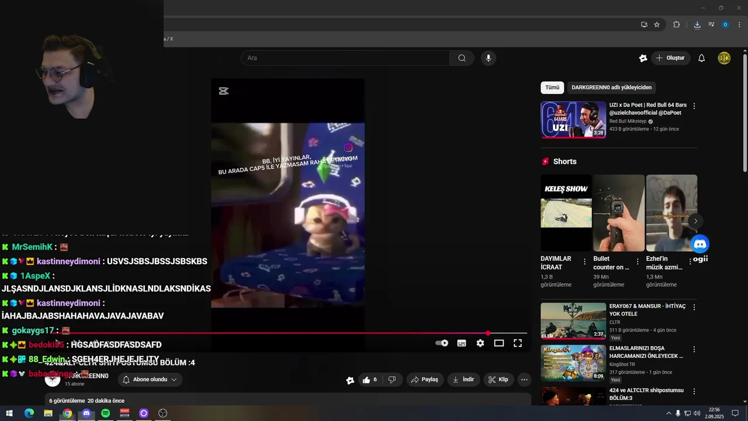The height and width of the screenshot is (421, 748).
Task: Open the YouTube account avatar menu
Action: pyautogui.click(x=724, y=58)
